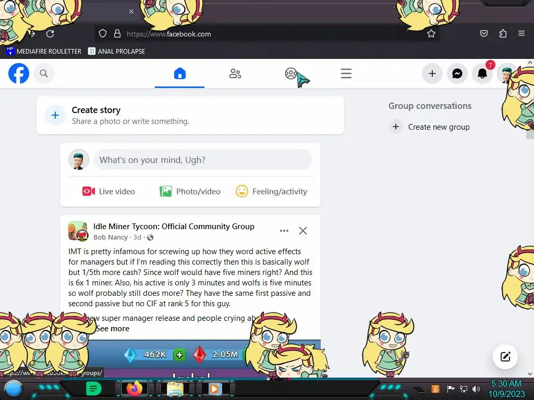
Task: Open the media player taskbar icon
Action: (x=214, y=389)
